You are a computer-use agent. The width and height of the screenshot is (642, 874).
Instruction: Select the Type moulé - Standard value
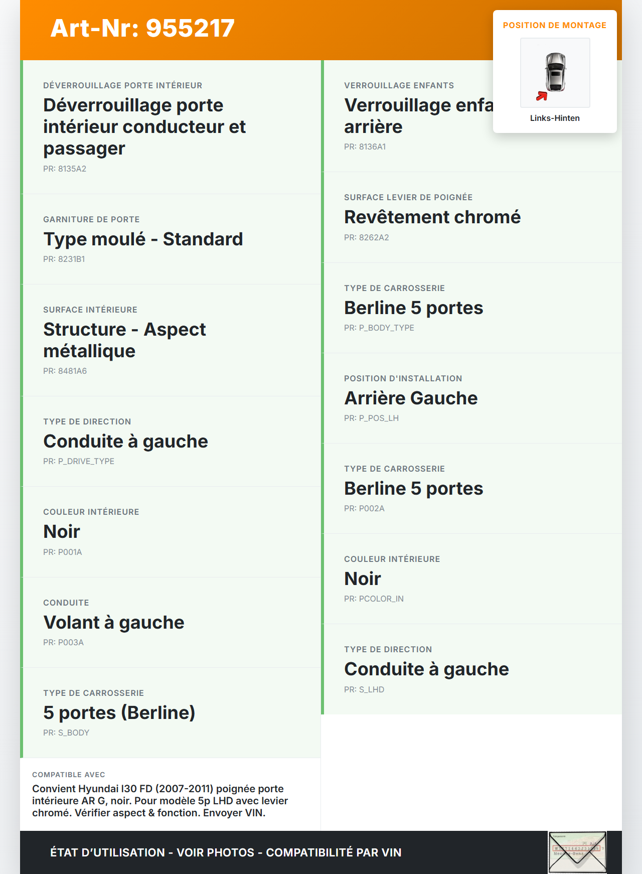tap(143, 239)
